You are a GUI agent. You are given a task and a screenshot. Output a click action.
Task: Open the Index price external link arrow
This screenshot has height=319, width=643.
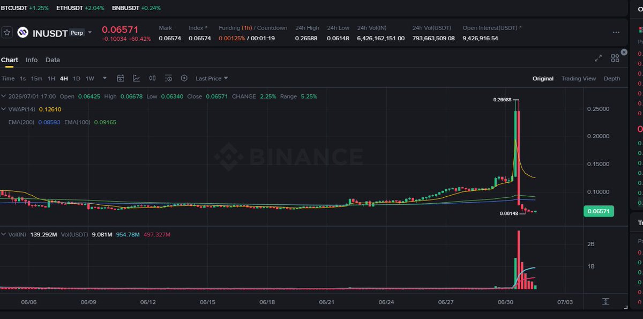[206, 27]
